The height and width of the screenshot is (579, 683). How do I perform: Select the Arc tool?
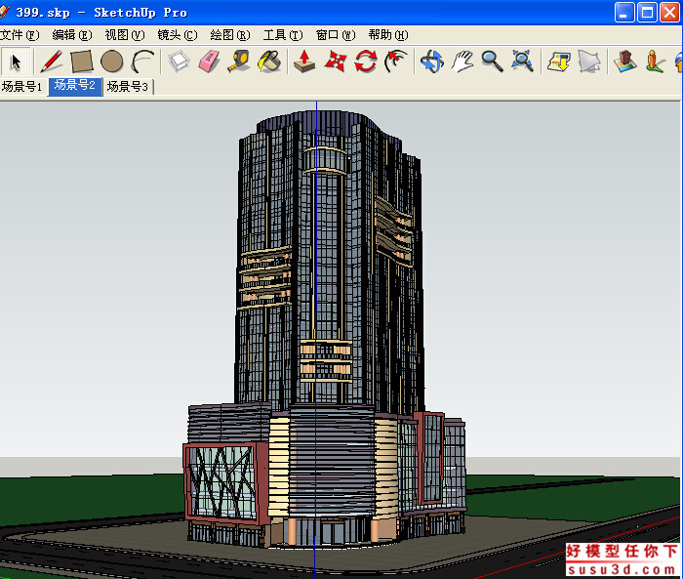click(142, 62)
